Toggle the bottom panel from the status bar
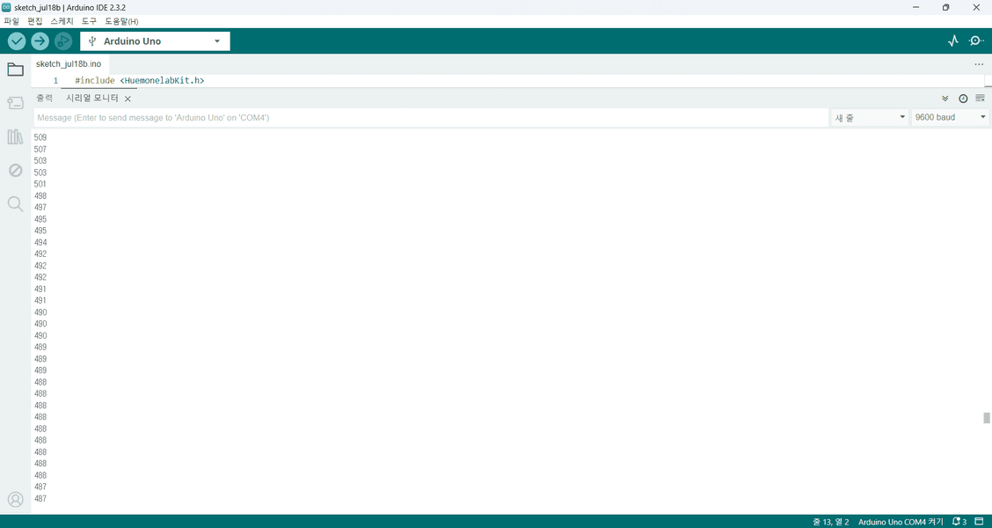The height and width of the screenshot is (528, 992). tap(979, 522)
